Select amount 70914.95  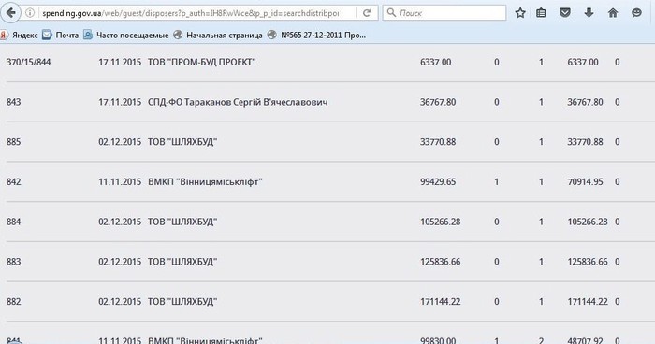(x=585, y=181)
